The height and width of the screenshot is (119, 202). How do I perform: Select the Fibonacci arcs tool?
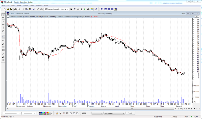pos(3,41)
